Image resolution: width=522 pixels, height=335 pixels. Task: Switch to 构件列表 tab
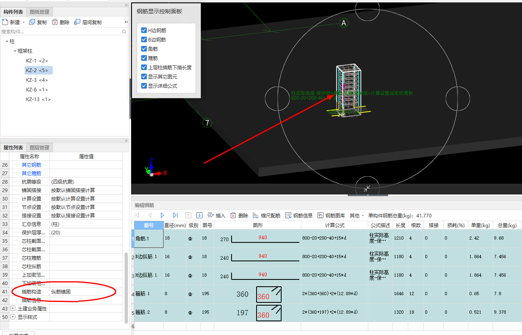tap(13, 12)
